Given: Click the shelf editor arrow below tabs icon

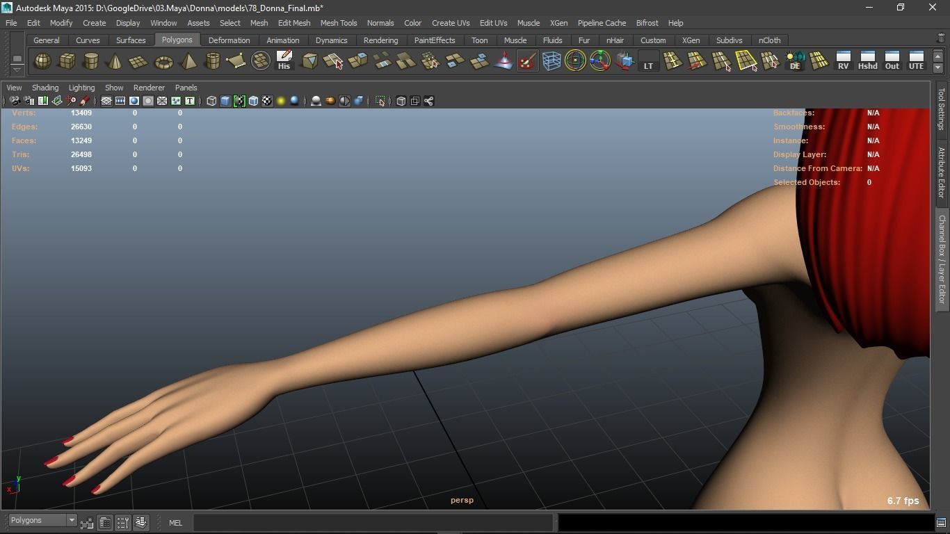Looking at the screenshot, I should 17,71.
